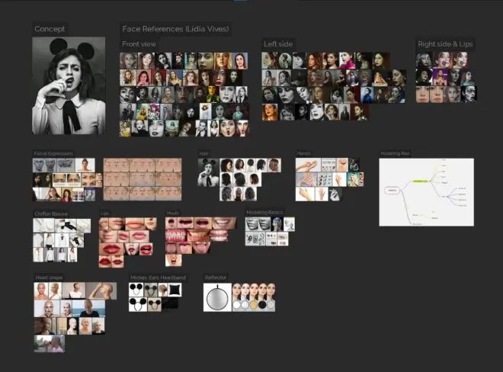Click the "Modeling Basics" label
Screen dimensions: 503x372
pos(264,212)
